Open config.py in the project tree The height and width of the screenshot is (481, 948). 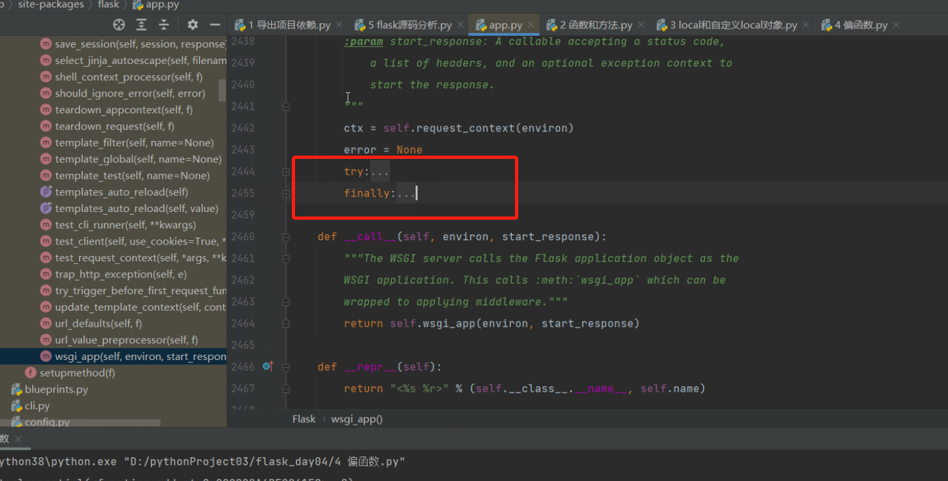(40, 422)
